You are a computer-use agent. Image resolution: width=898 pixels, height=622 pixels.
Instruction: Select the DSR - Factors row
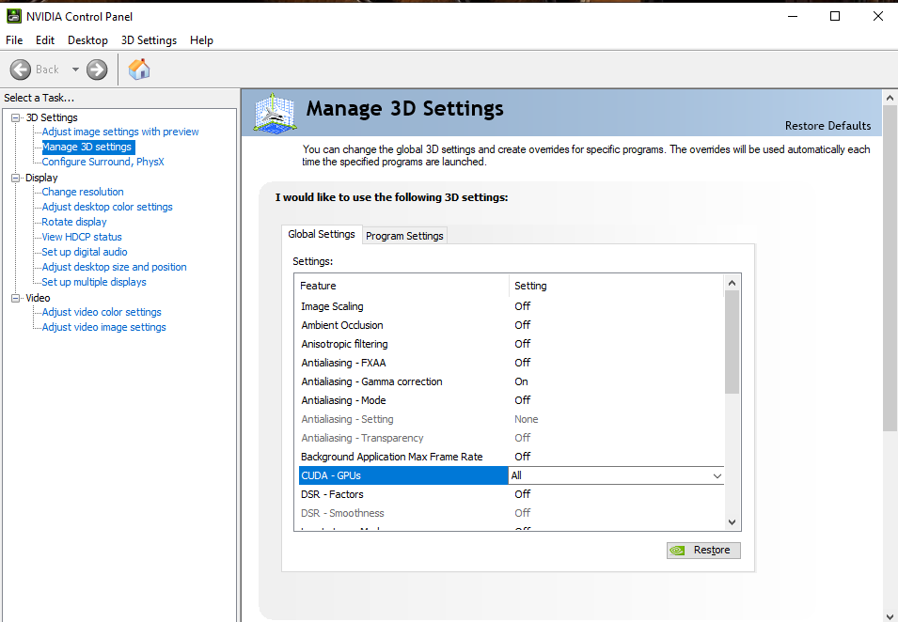point(512,494)
